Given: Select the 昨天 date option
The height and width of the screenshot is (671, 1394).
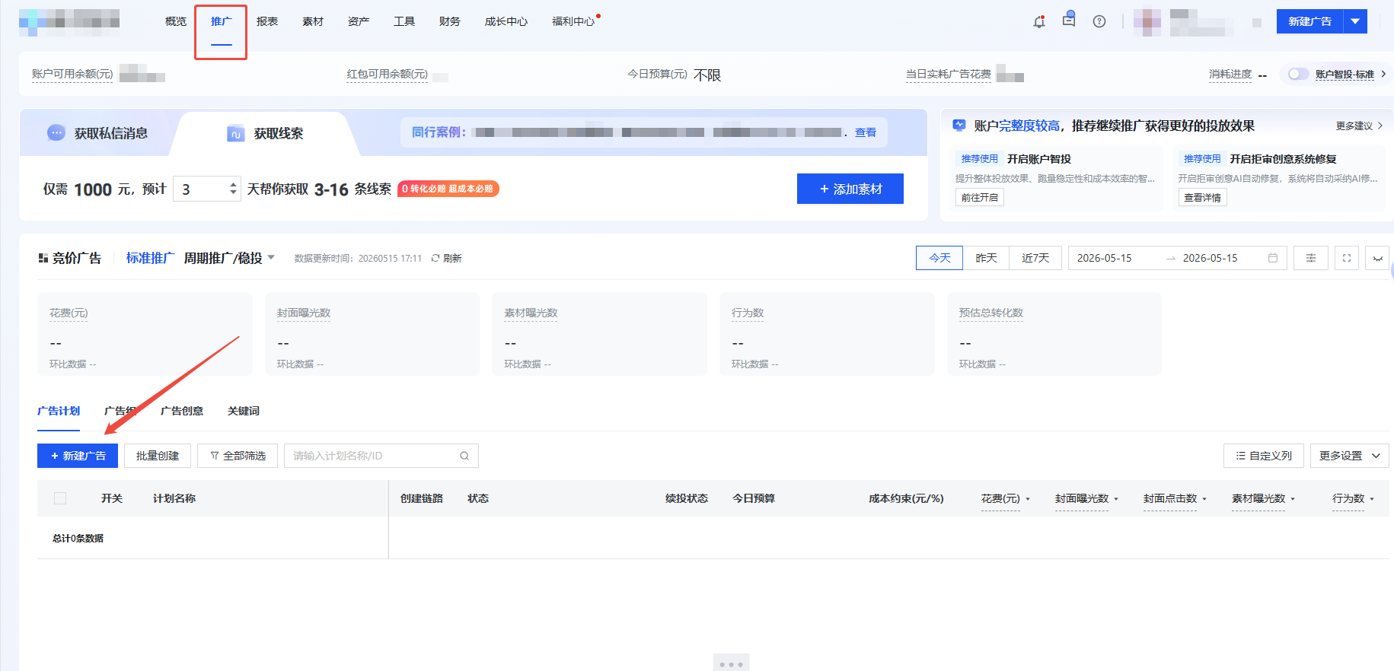Looking at the screenshot, I should click(986, 258).
